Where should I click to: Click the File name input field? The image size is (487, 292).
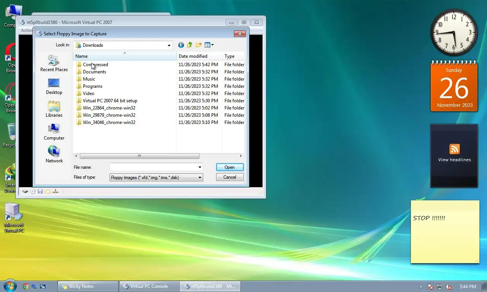tap(153, 167)
